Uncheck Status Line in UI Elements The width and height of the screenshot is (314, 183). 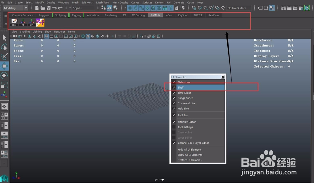click(174, 82)
